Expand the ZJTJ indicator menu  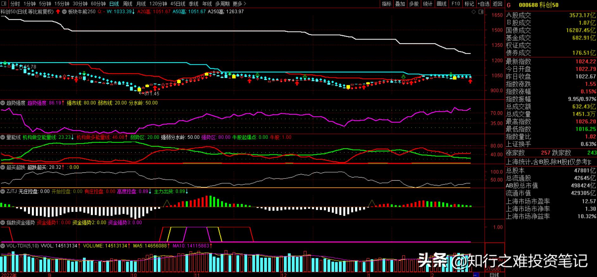(x=3, y=191)
